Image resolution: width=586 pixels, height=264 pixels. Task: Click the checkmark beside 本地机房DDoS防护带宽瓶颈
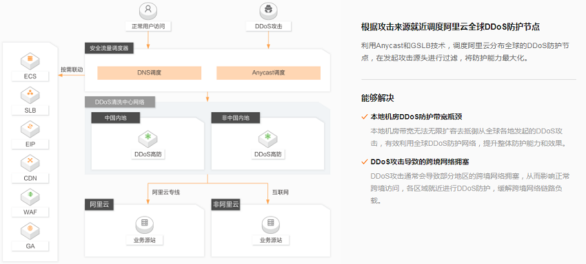[365, 117]
